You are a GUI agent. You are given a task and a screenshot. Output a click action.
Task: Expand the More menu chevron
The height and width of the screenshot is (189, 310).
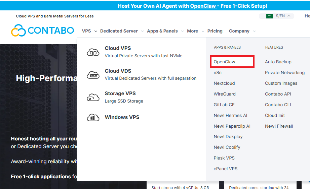coord(203,31)
